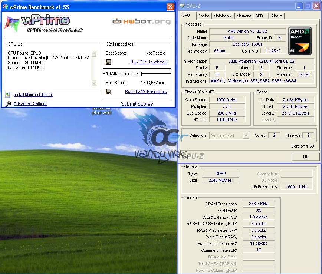Image resolution: width=322 pixels, height=274 pixels.
Task: Click the Install Missing Libraries icon
Action: (8, 95)
